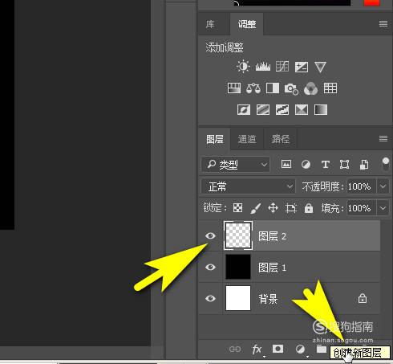Open the fx layer style menu

coord(257,350)
